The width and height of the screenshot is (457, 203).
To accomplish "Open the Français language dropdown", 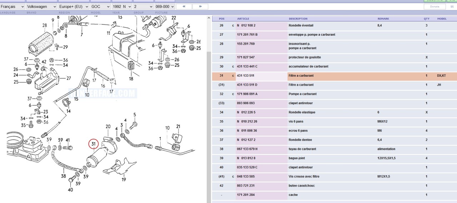I will tap(12, 6).
